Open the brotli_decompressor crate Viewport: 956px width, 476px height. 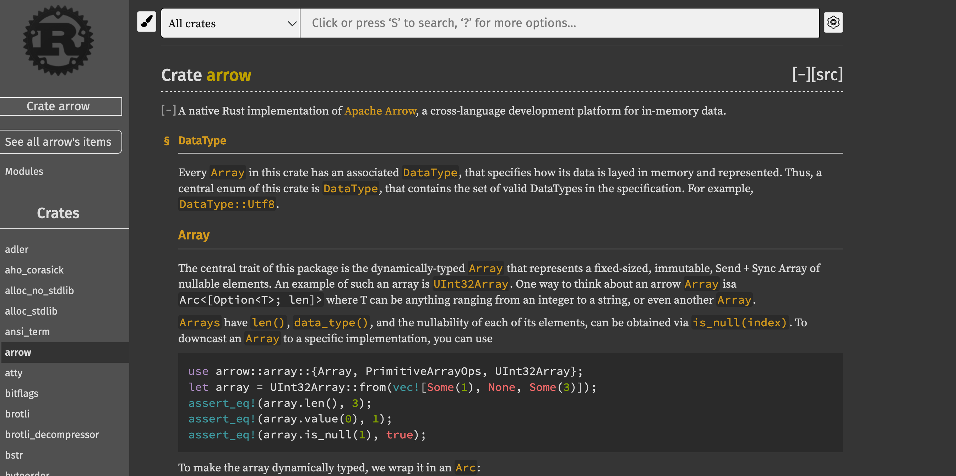click(x=65, y=435)
